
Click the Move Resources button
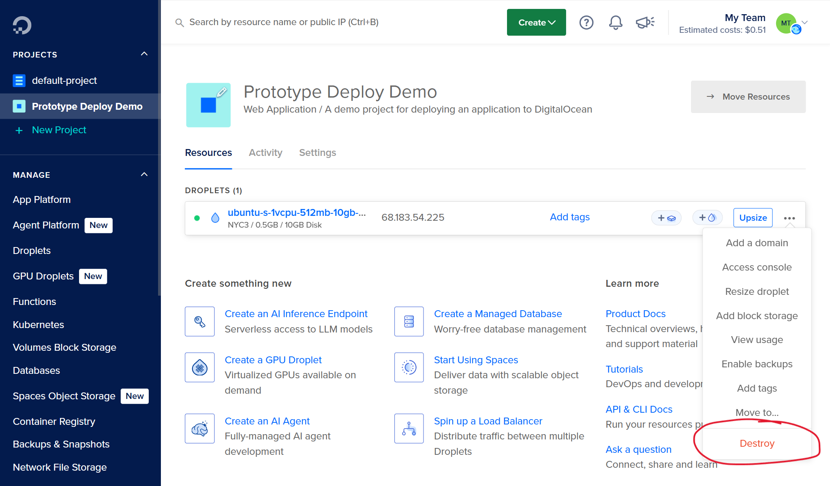(748, 97)
